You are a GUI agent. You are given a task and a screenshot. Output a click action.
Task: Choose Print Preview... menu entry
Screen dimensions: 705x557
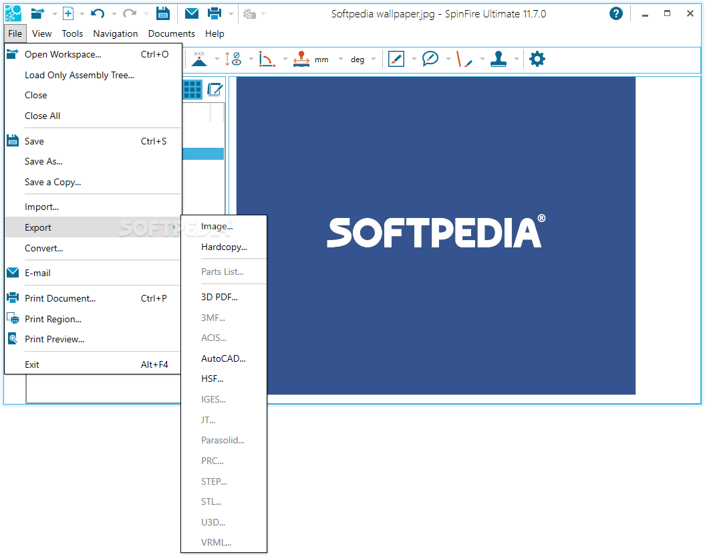point(93,339)
